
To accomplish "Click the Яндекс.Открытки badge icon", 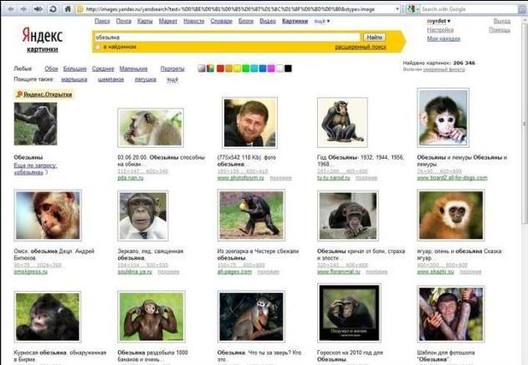I will [18, 94].
